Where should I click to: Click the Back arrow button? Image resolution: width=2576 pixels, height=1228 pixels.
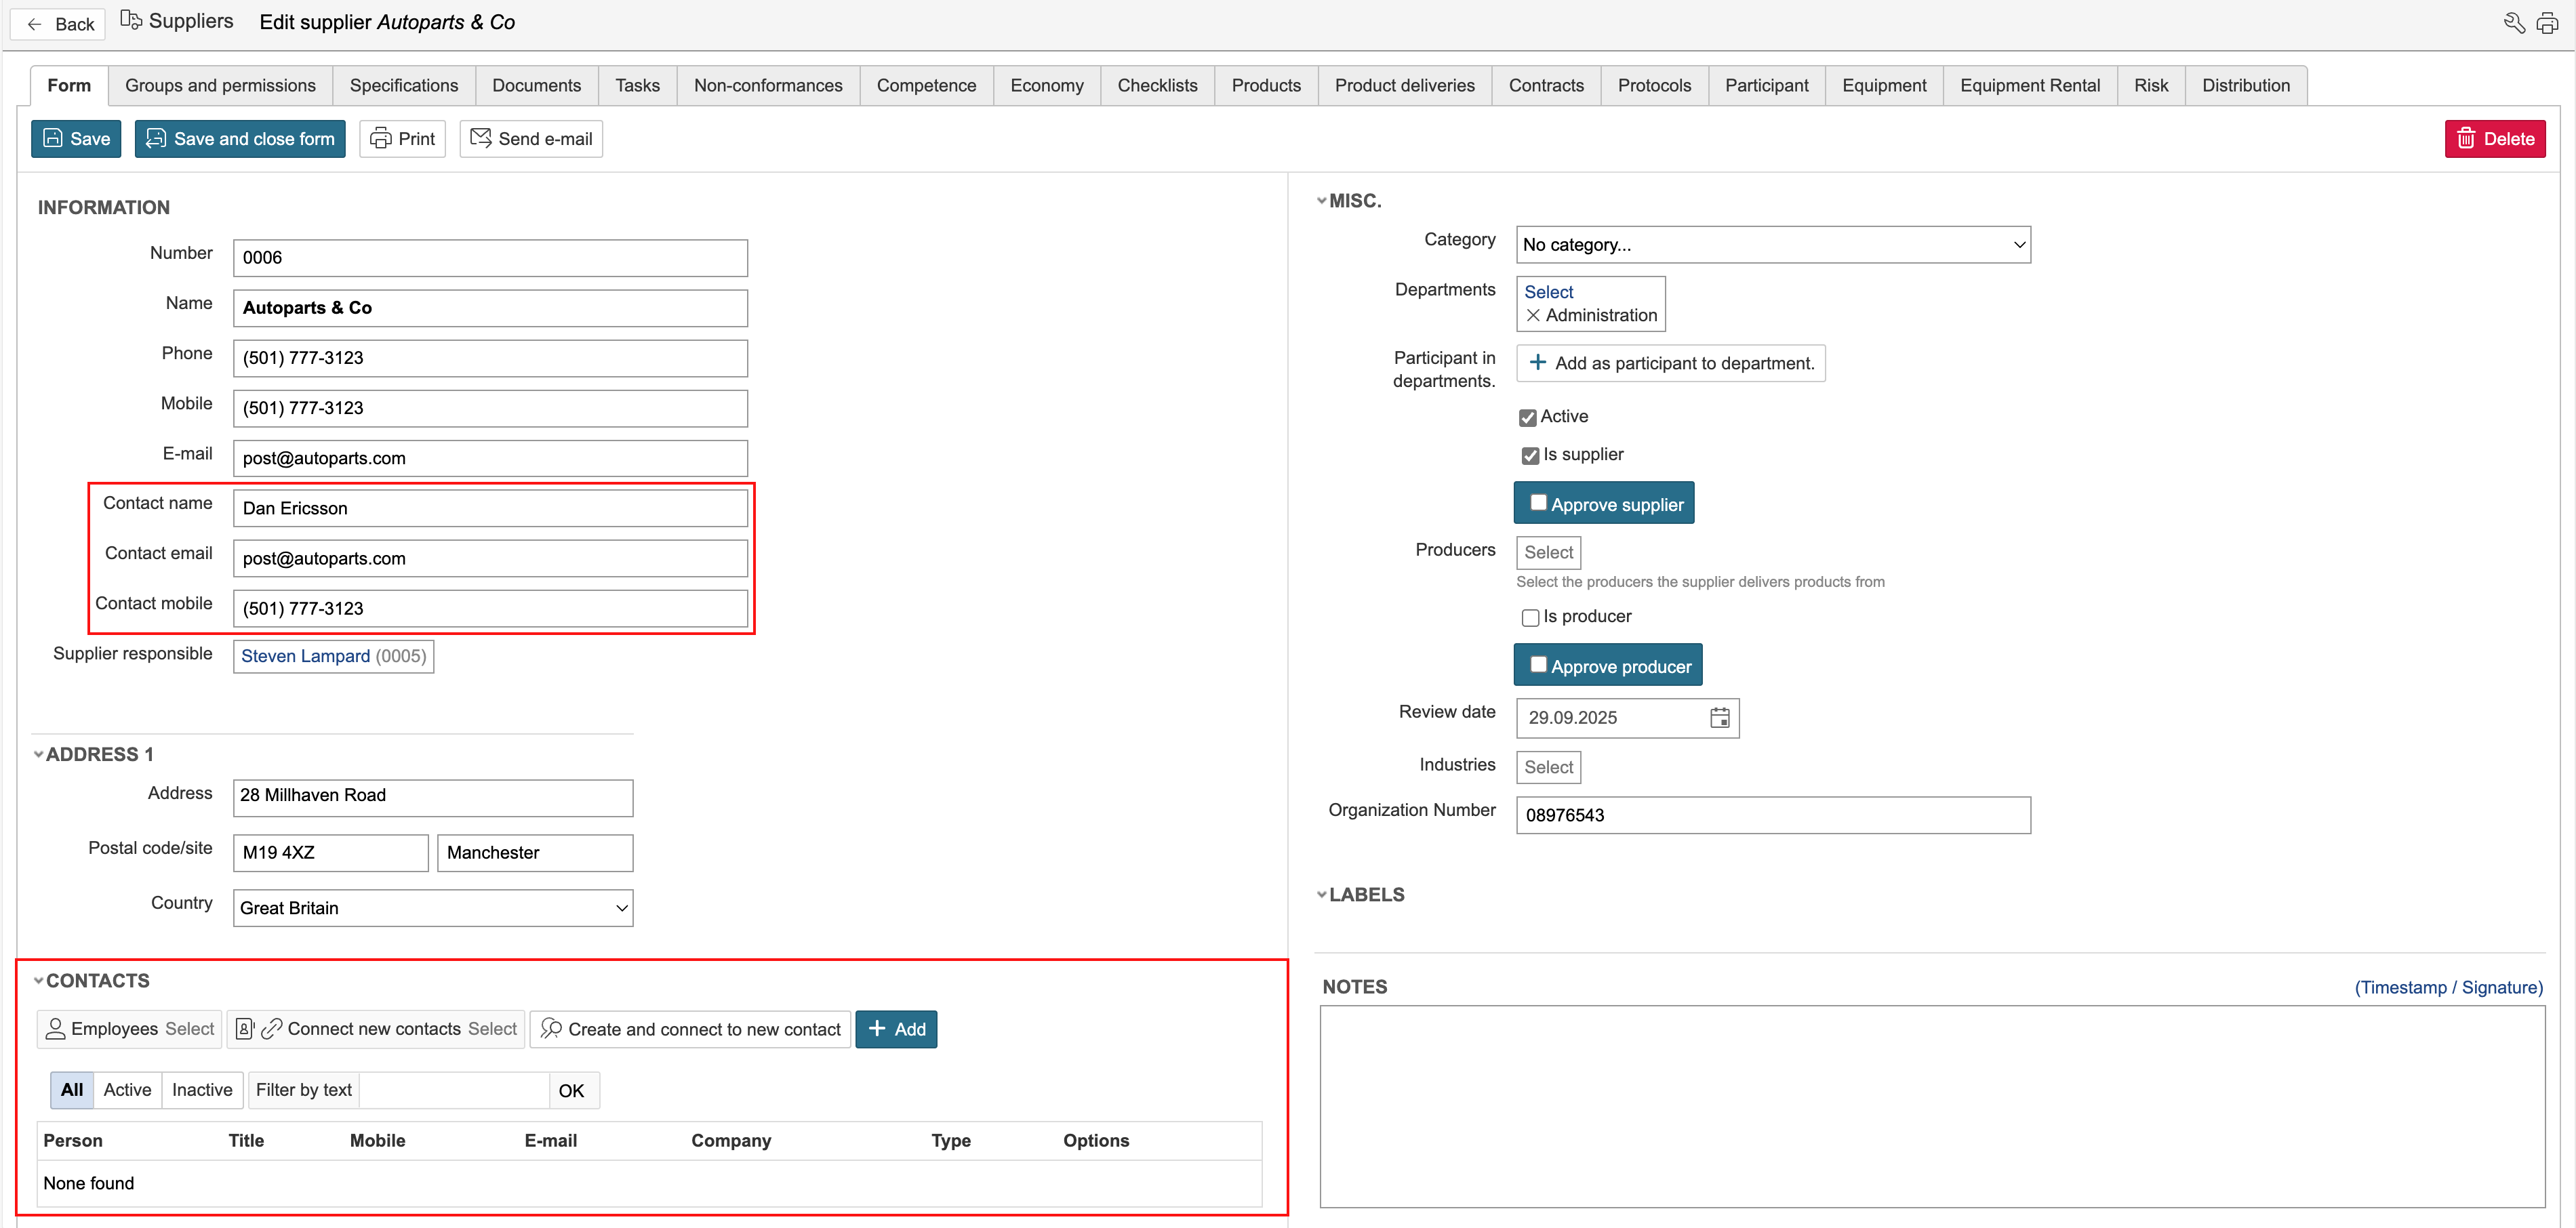[58, 23]
